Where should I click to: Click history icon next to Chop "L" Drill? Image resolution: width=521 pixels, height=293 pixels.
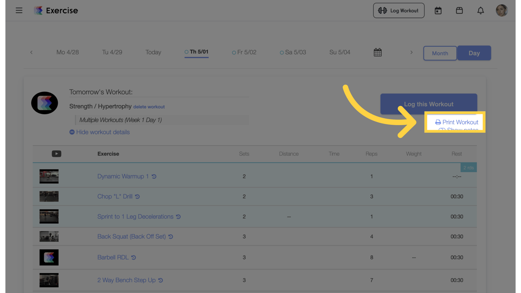click(x=137, y=196)
